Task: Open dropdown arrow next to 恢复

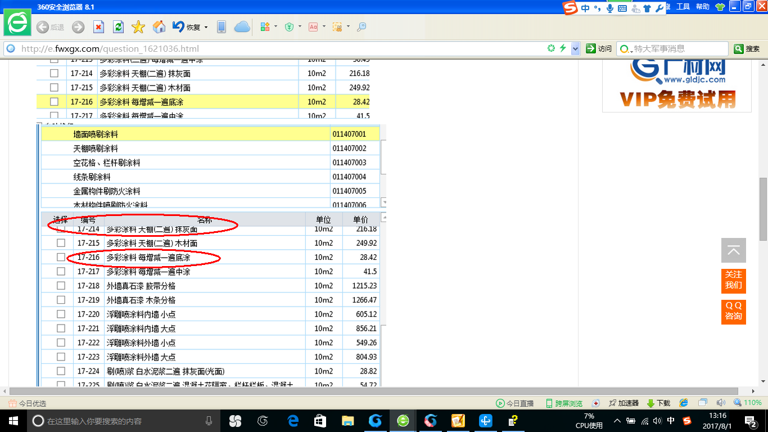Action: [206, 27]
